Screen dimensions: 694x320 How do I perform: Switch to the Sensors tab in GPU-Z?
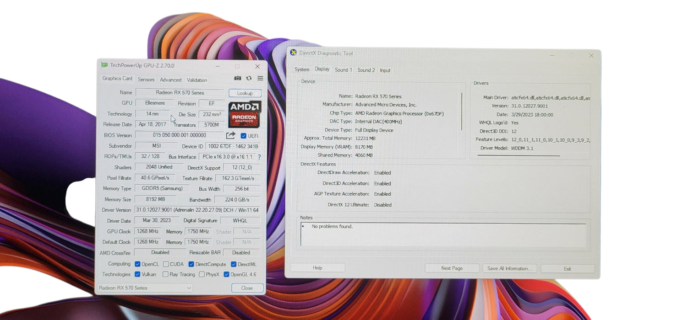tap(146, 80)
